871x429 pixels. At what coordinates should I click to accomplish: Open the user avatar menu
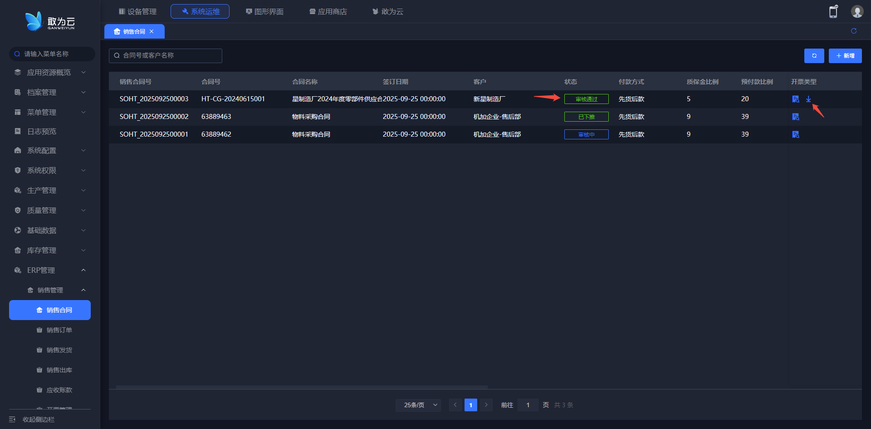(x=856, y=12)
